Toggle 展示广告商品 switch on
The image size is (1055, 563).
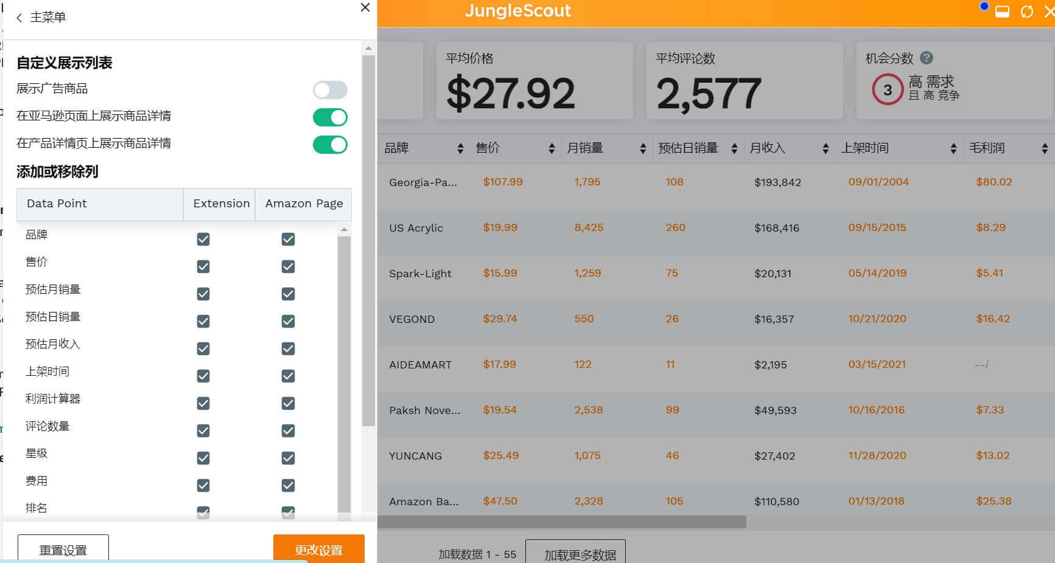tap(330, 90)
